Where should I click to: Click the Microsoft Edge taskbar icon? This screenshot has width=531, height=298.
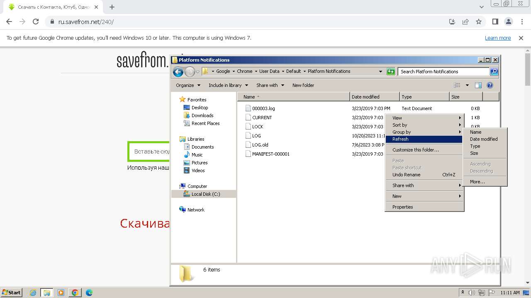pyautogui.click(x=89, y=293)
